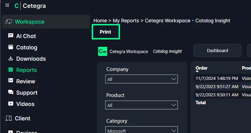Open the app launcher grid icon

coord(7,5)
